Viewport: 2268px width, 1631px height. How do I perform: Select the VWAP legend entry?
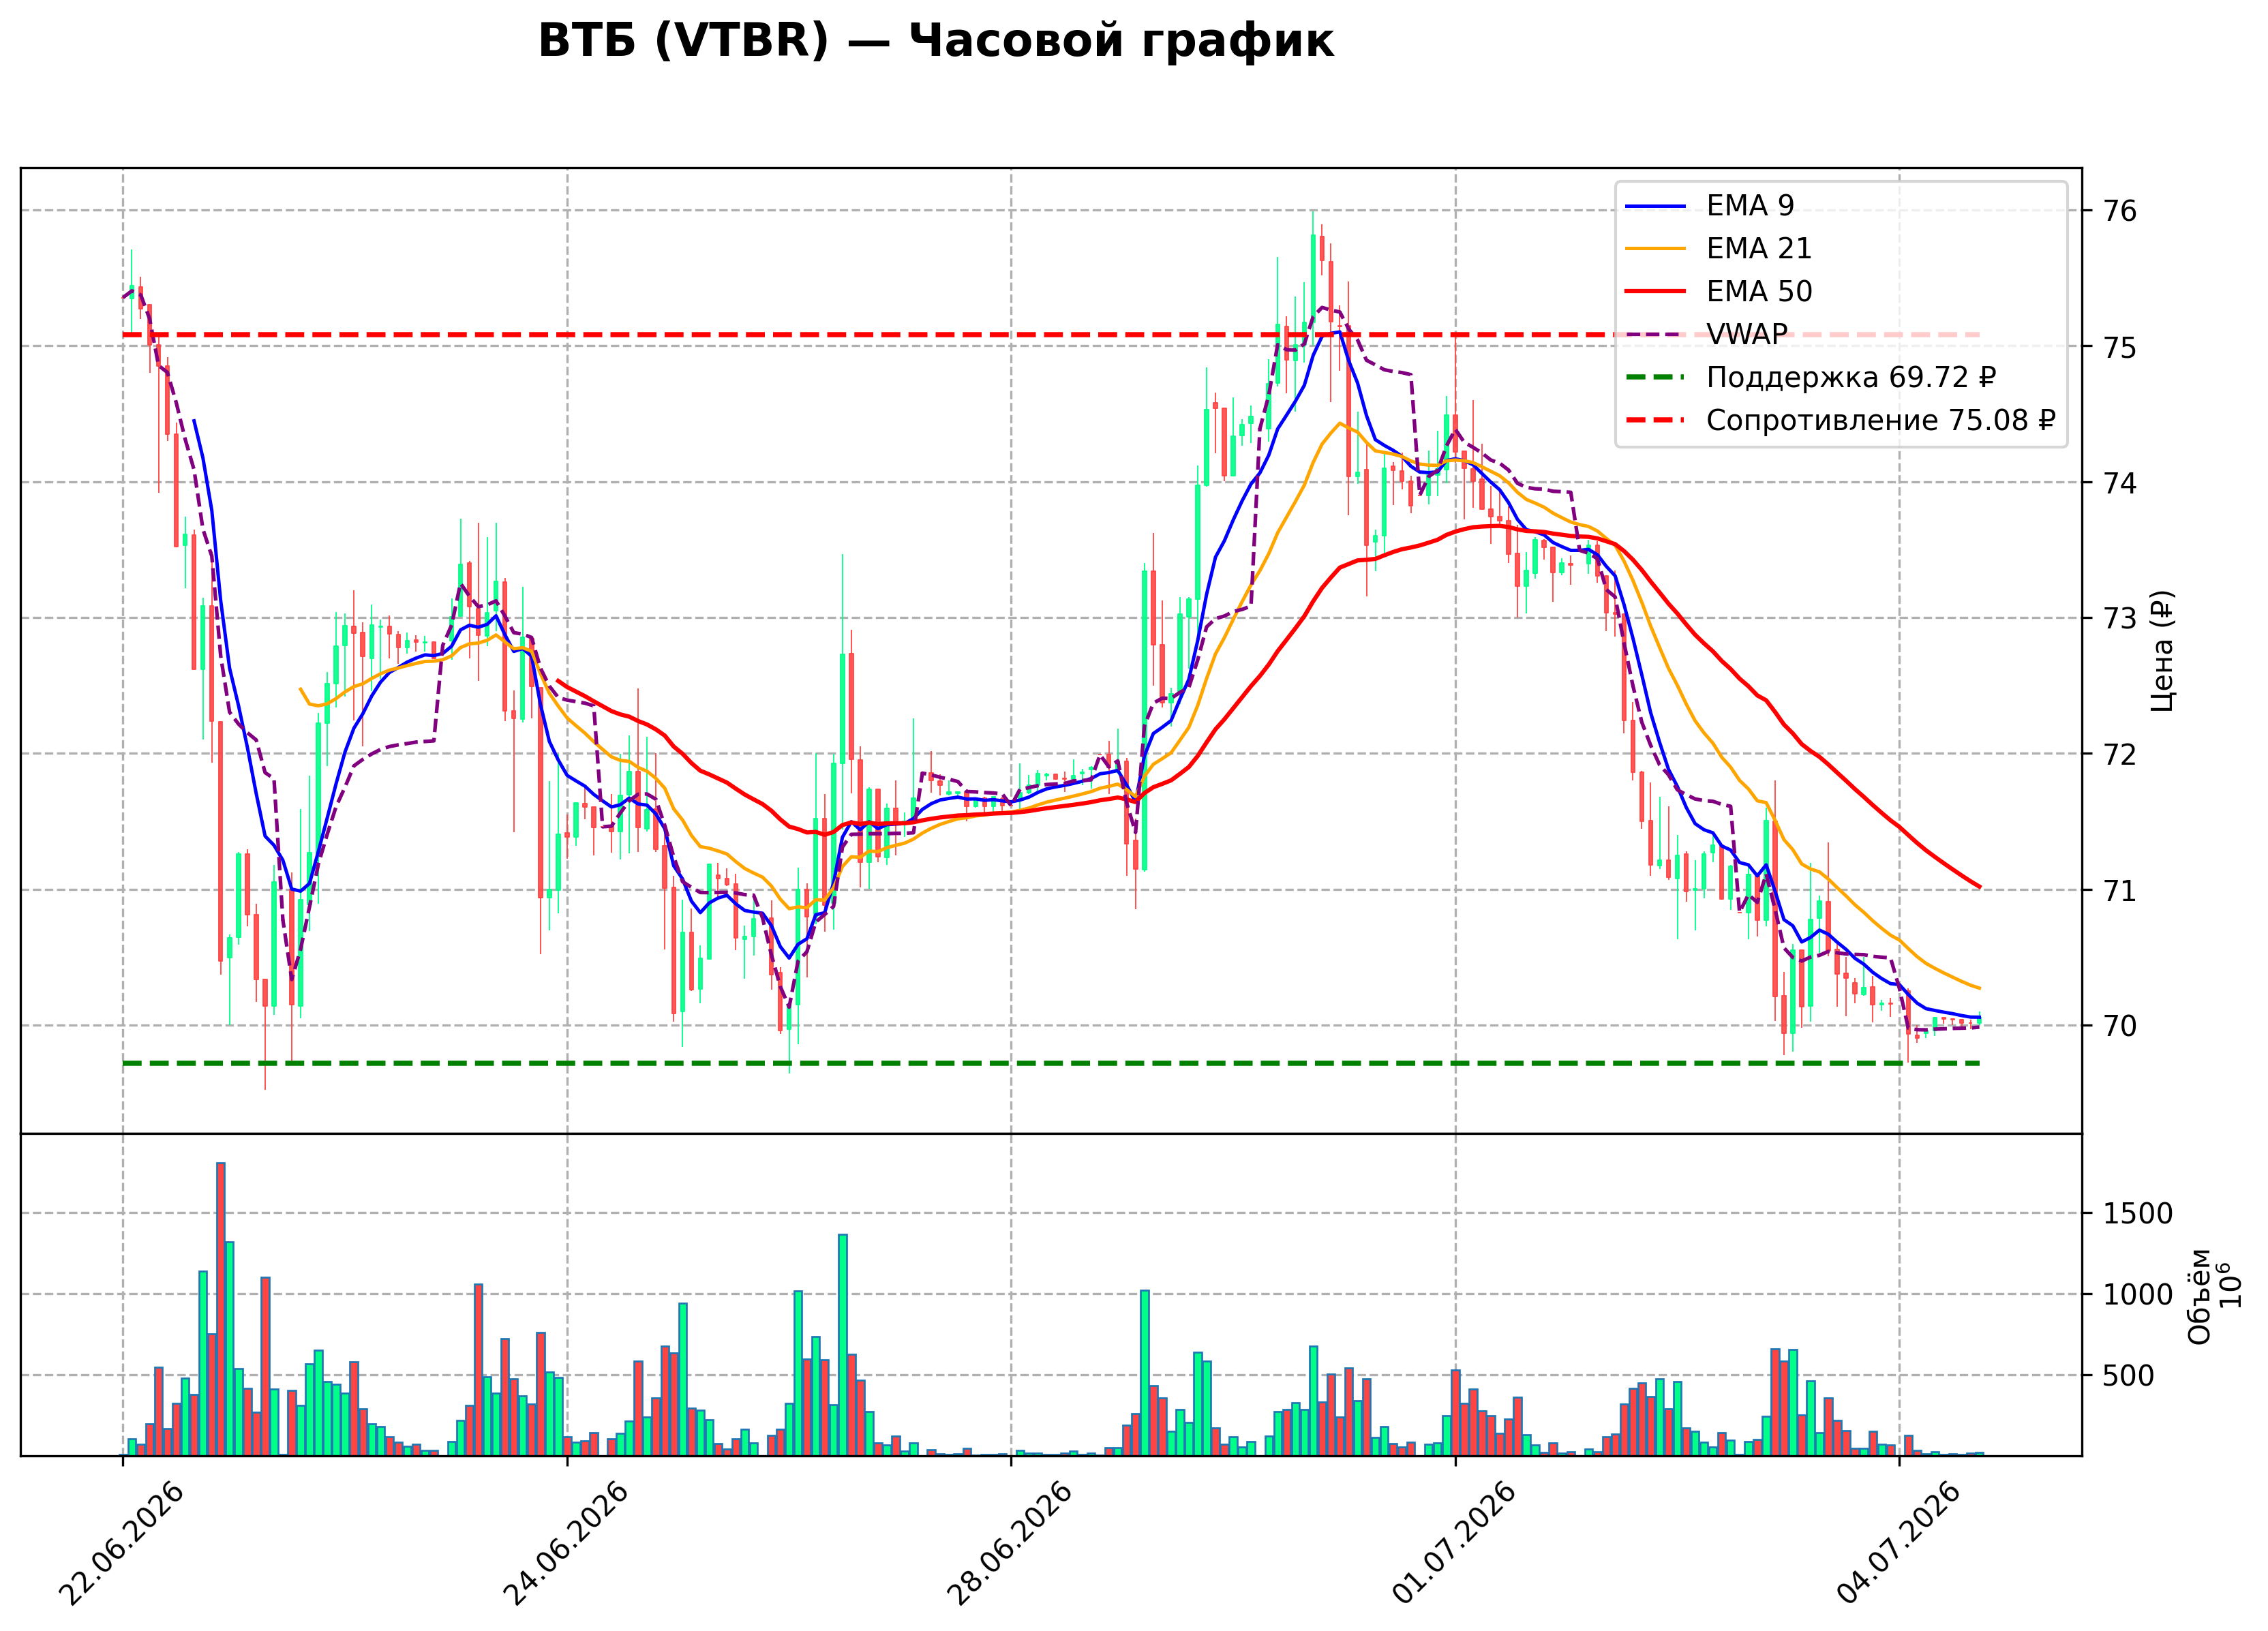(x=1706, y=335)
